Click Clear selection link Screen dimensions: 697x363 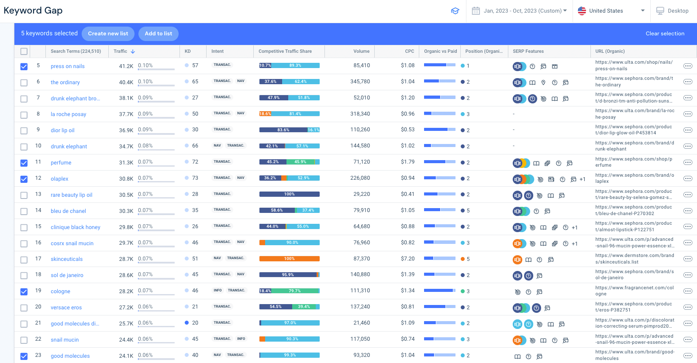click(665, 34)
